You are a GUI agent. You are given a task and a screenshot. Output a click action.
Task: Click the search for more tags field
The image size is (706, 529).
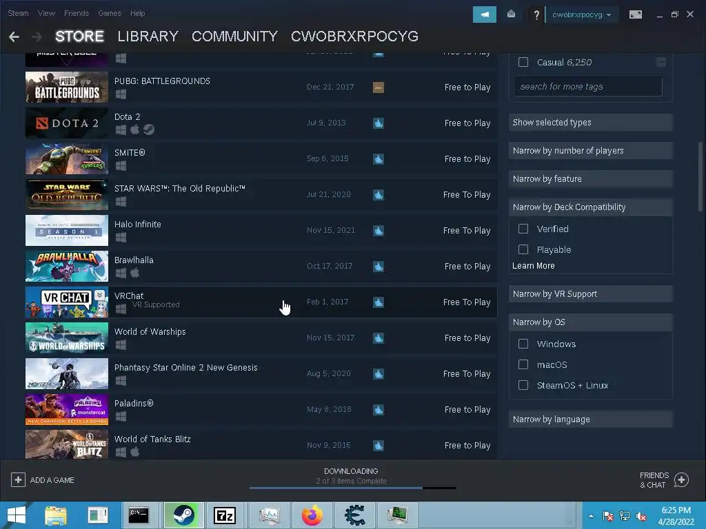pyautogui.click(x=589, y=86)
